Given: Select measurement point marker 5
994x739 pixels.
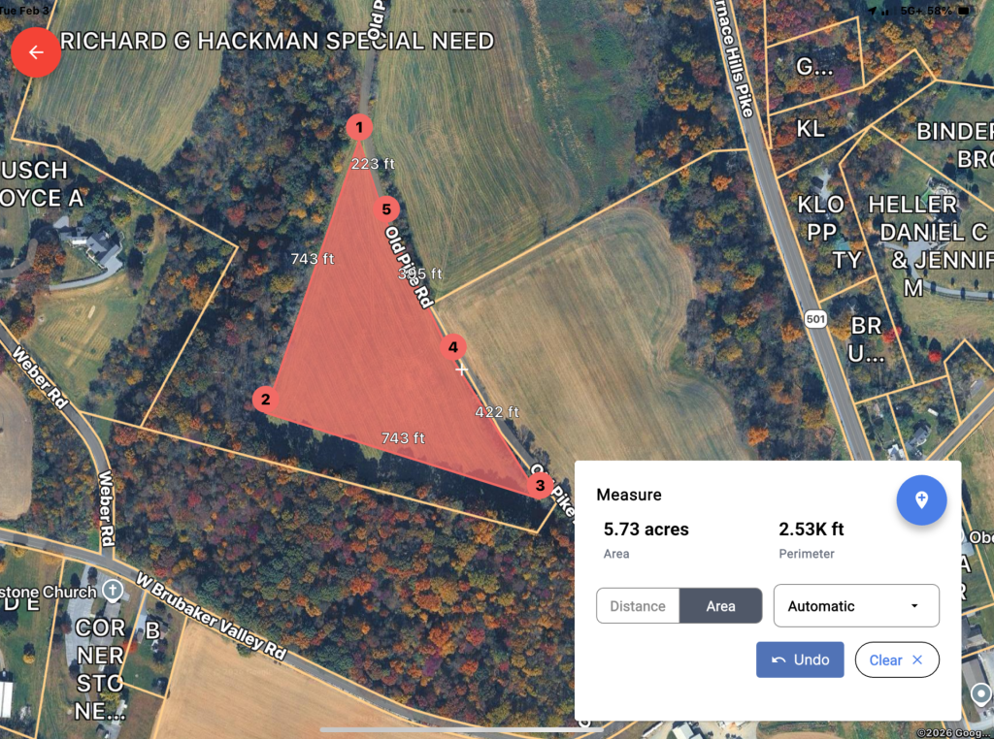Looking at the screenshot, I should point(386,209).
